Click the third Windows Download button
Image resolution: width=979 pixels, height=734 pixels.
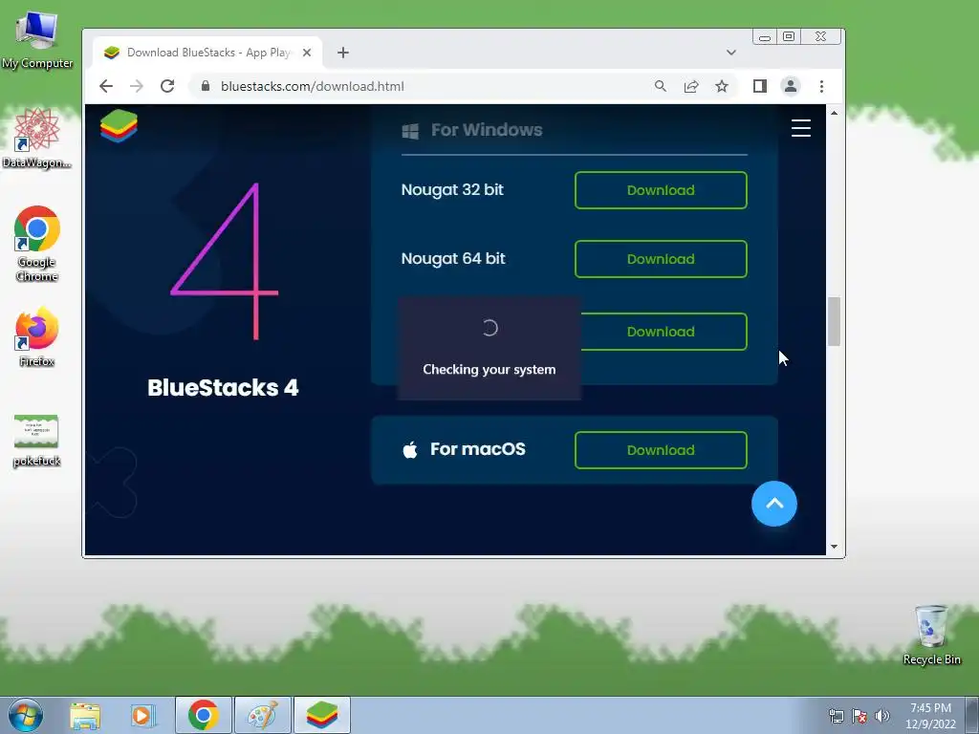click(x=664, y=332)
